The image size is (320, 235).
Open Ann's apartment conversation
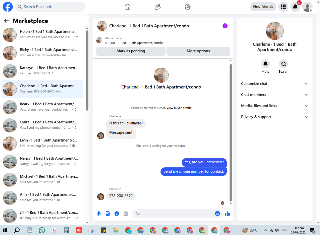42,198
